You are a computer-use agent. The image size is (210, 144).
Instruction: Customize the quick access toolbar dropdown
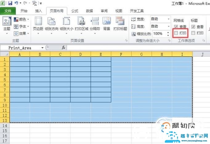click(41, 3)
